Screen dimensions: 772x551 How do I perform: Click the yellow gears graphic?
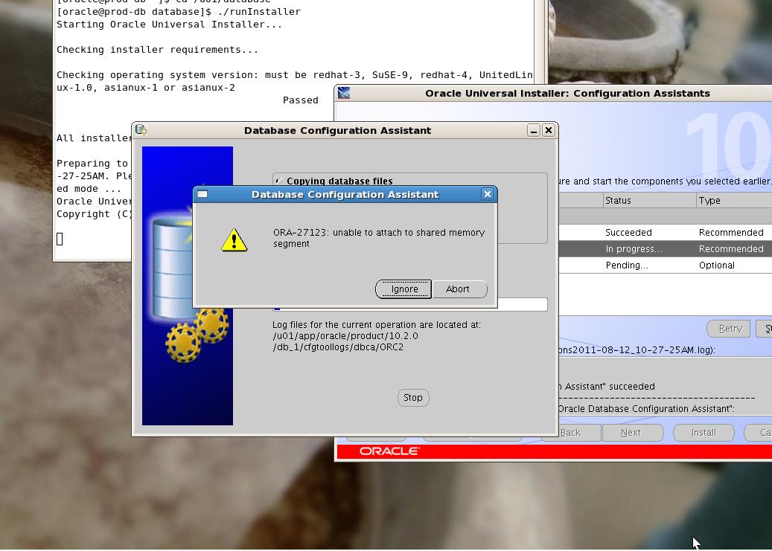[x=197, y=335]
